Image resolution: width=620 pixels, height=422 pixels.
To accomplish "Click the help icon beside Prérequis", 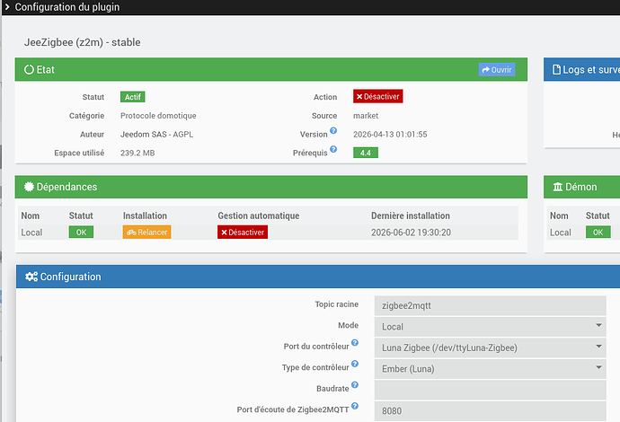I will click(333, 149).
